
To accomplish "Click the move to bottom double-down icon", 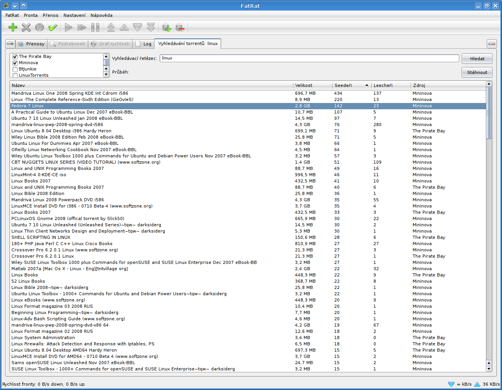I will (151, 27).
